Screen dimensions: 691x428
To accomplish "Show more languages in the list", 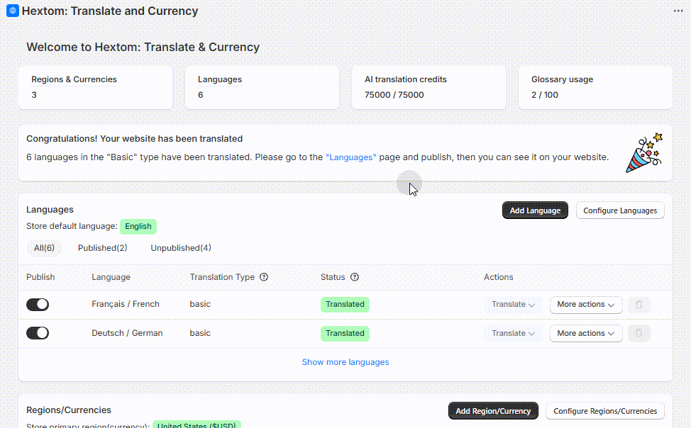I will 345,362.
